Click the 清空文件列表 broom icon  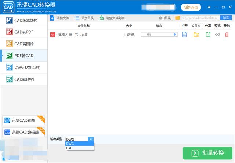coord(101,18)
